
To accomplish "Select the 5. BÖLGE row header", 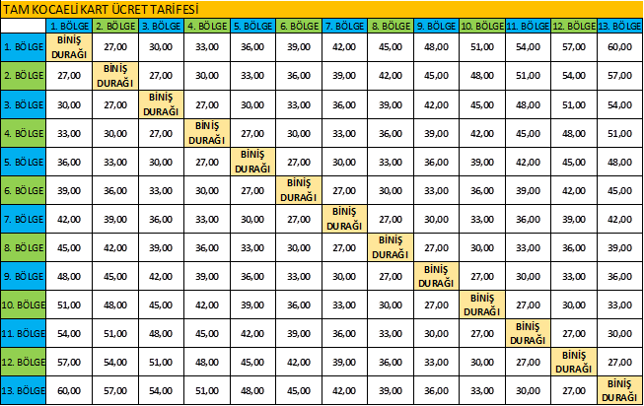I will pos(23,162).
